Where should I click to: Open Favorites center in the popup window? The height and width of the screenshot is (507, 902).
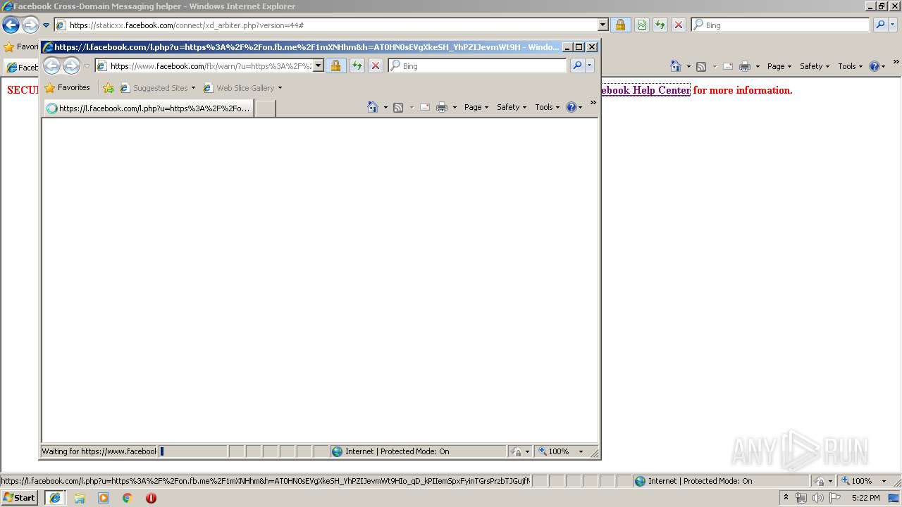tap(68, 87)
